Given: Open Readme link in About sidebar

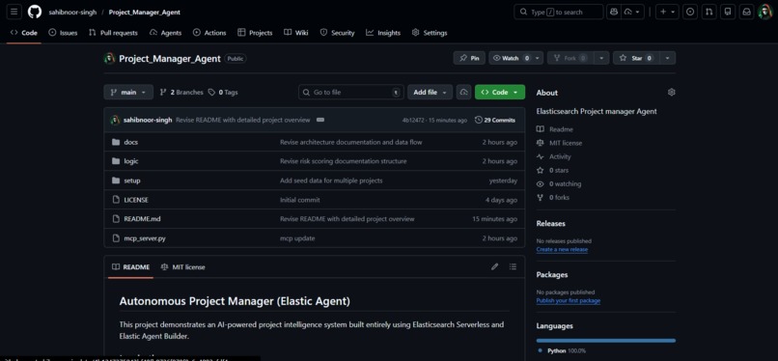Looking at the screenshot, I should pyautogui.click(x=555, y=129).
